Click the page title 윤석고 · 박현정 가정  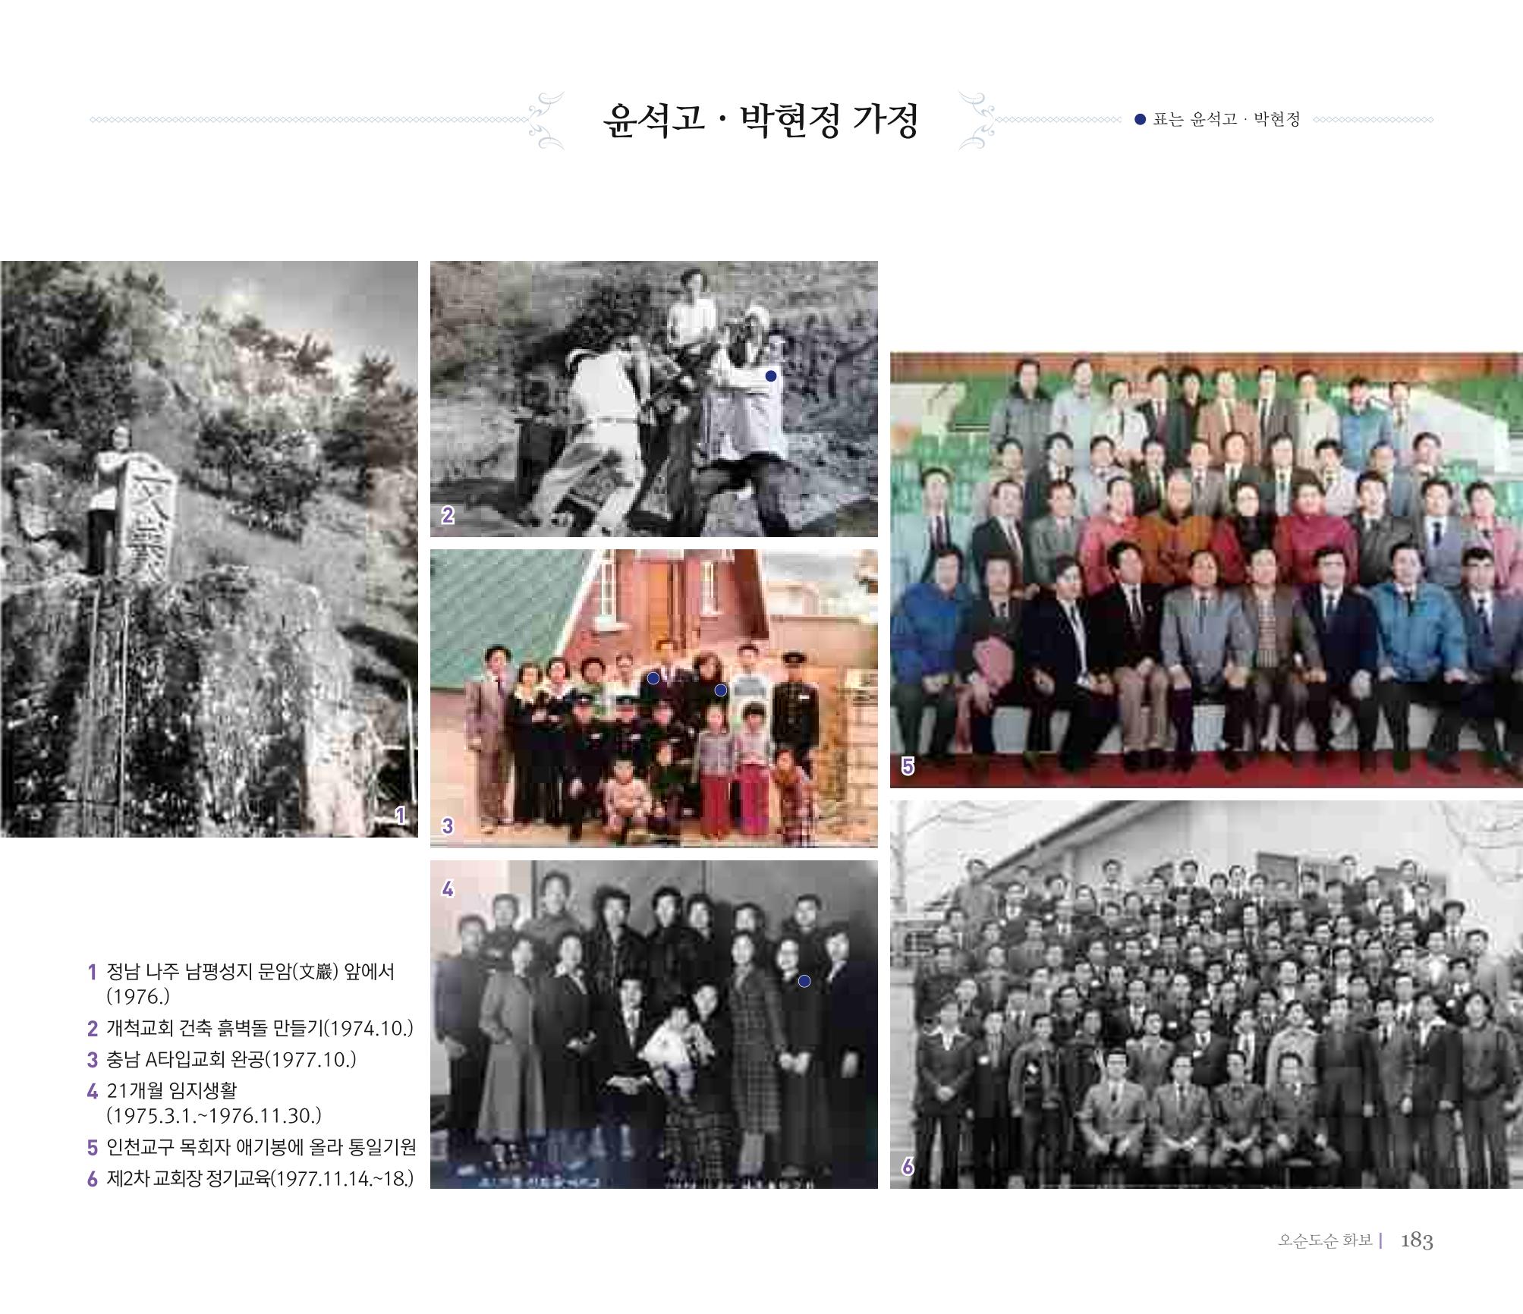pyautogui.click(x=760, y=120)
